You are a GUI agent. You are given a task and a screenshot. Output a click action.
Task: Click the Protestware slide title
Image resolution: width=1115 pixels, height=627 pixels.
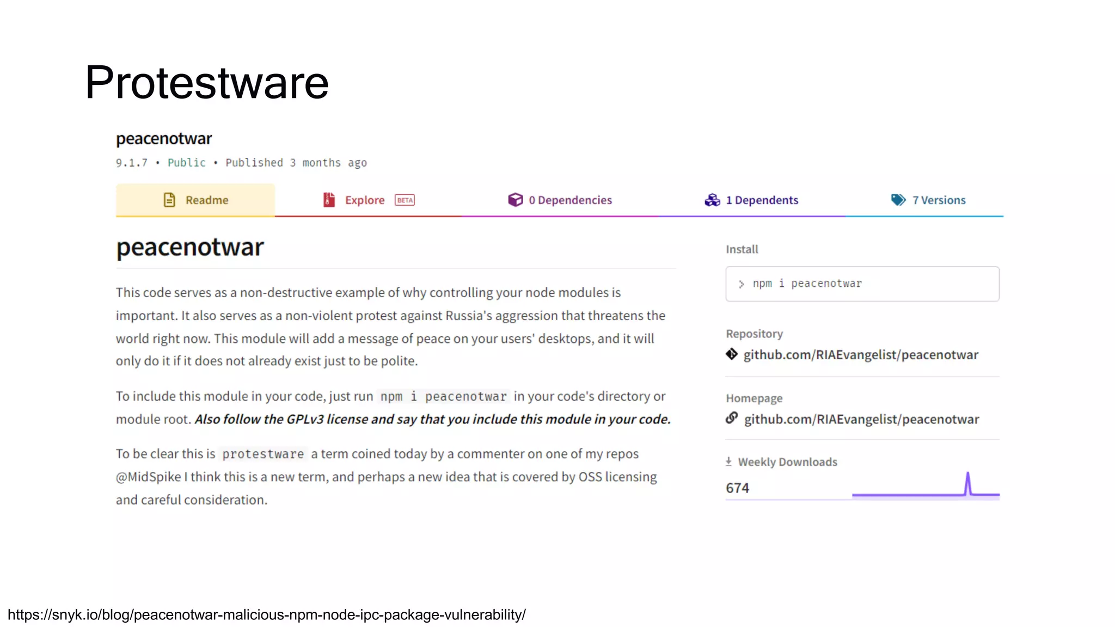207,82
